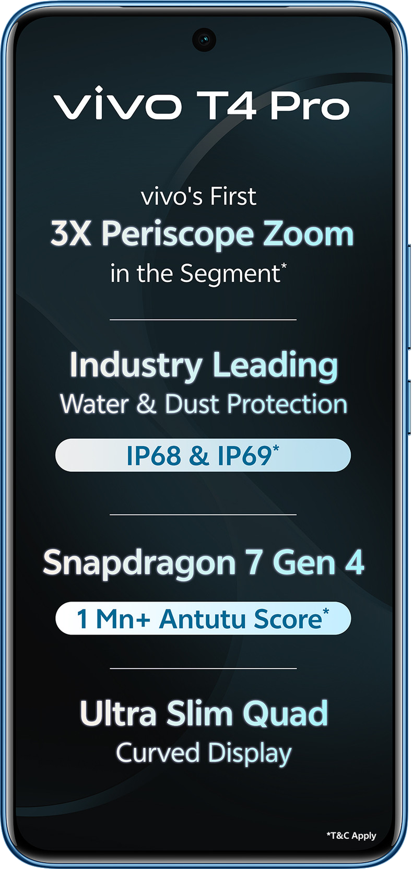Click the 1 Mn+ Antutu Score badge
The image size is (413, 869).
[203, 618]
